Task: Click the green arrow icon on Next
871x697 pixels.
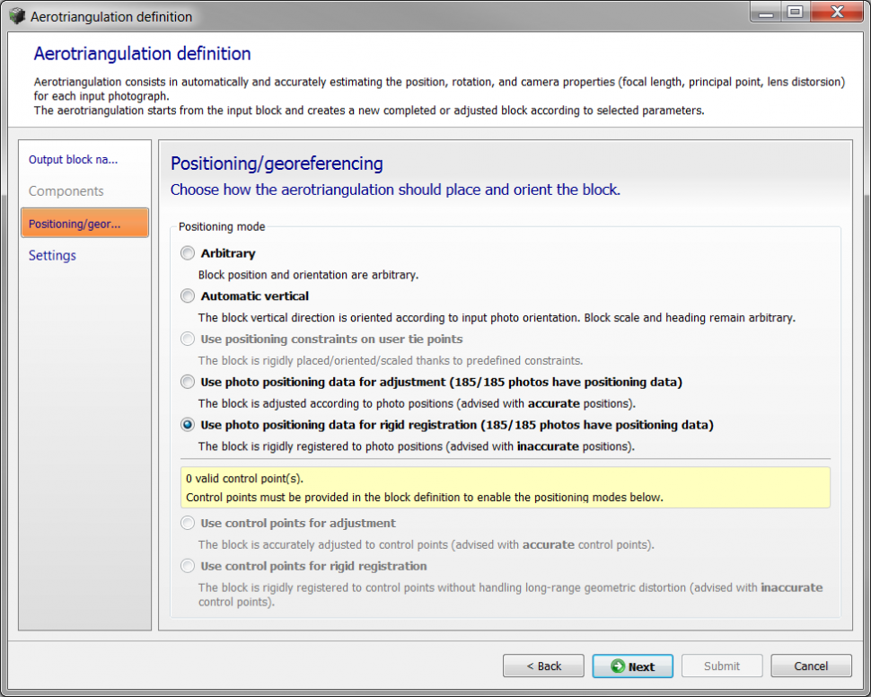Action: (618, 666)
